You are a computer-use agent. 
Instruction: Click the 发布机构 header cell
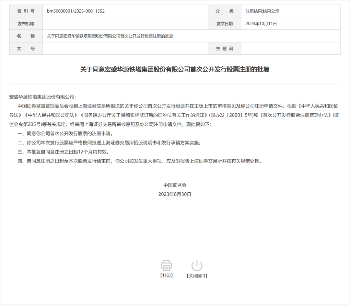tap(26, 24)
